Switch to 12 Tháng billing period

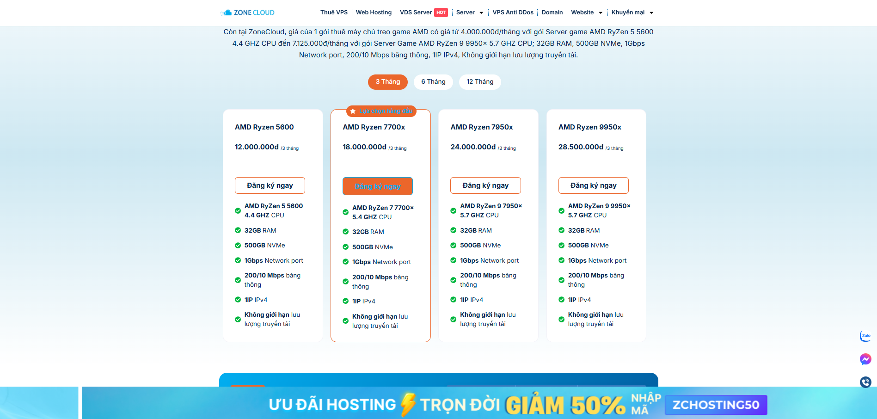(479, 82)
